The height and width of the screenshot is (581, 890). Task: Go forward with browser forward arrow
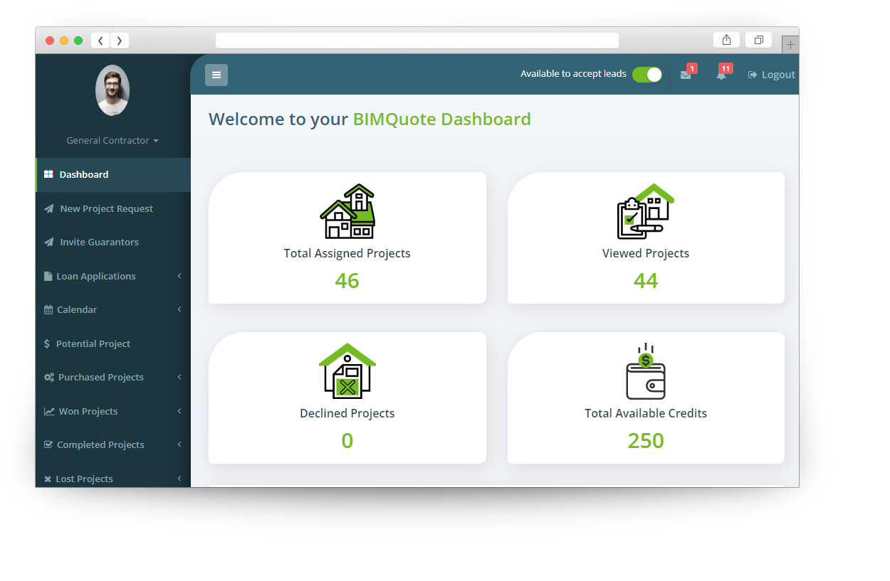119,41
